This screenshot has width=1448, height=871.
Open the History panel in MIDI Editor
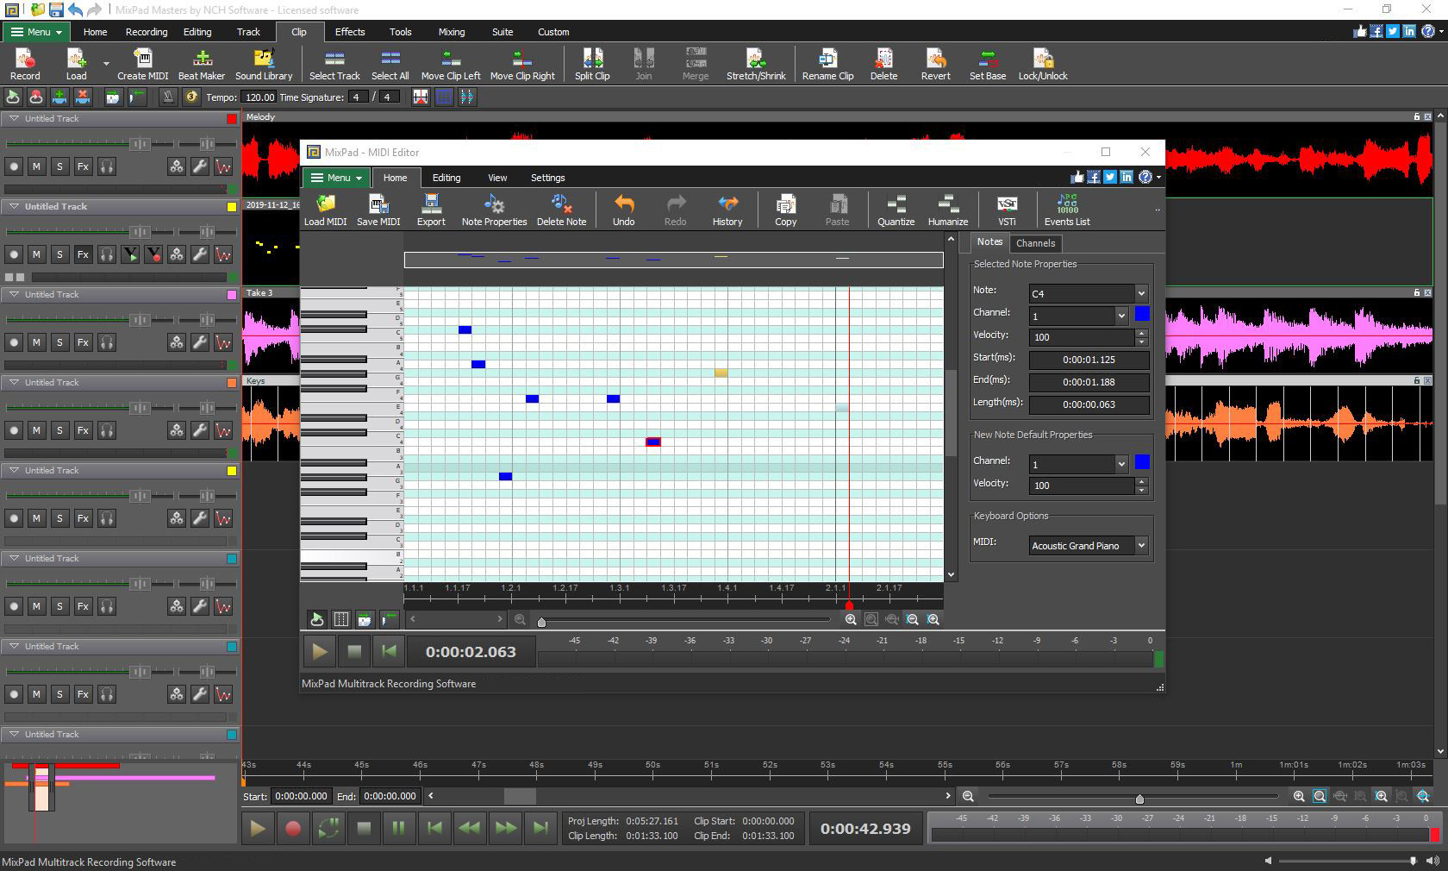point(727,210)
